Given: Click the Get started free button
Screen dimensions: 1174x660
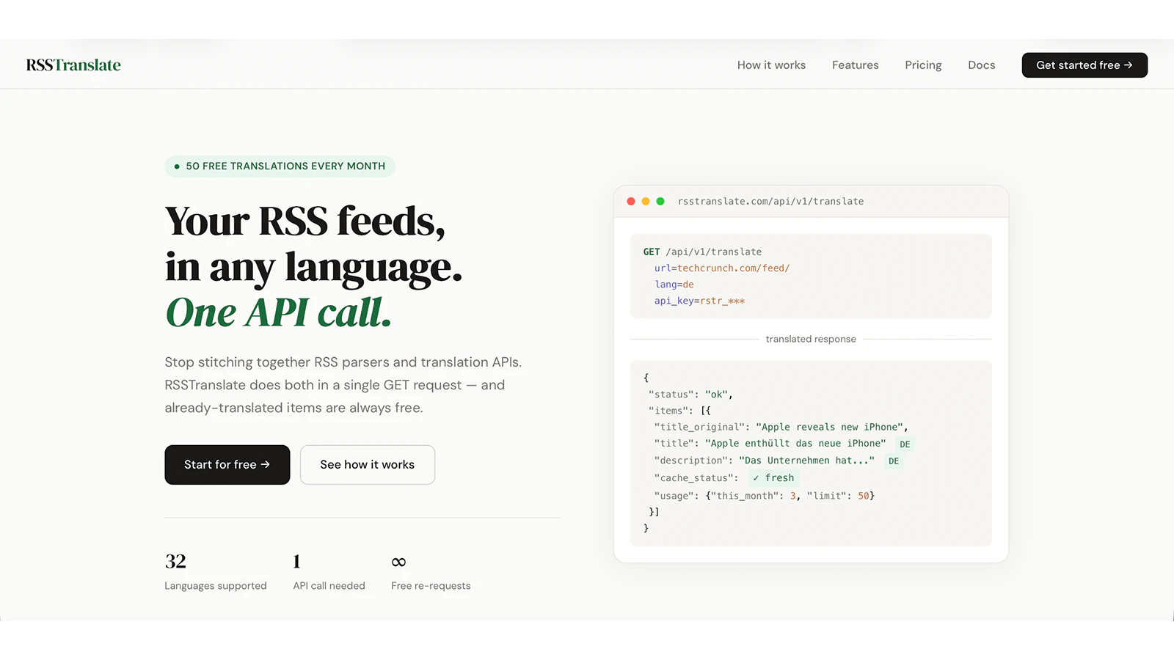Looking at the screenshot, I should pyautogui.click(x=1084, y=65).
